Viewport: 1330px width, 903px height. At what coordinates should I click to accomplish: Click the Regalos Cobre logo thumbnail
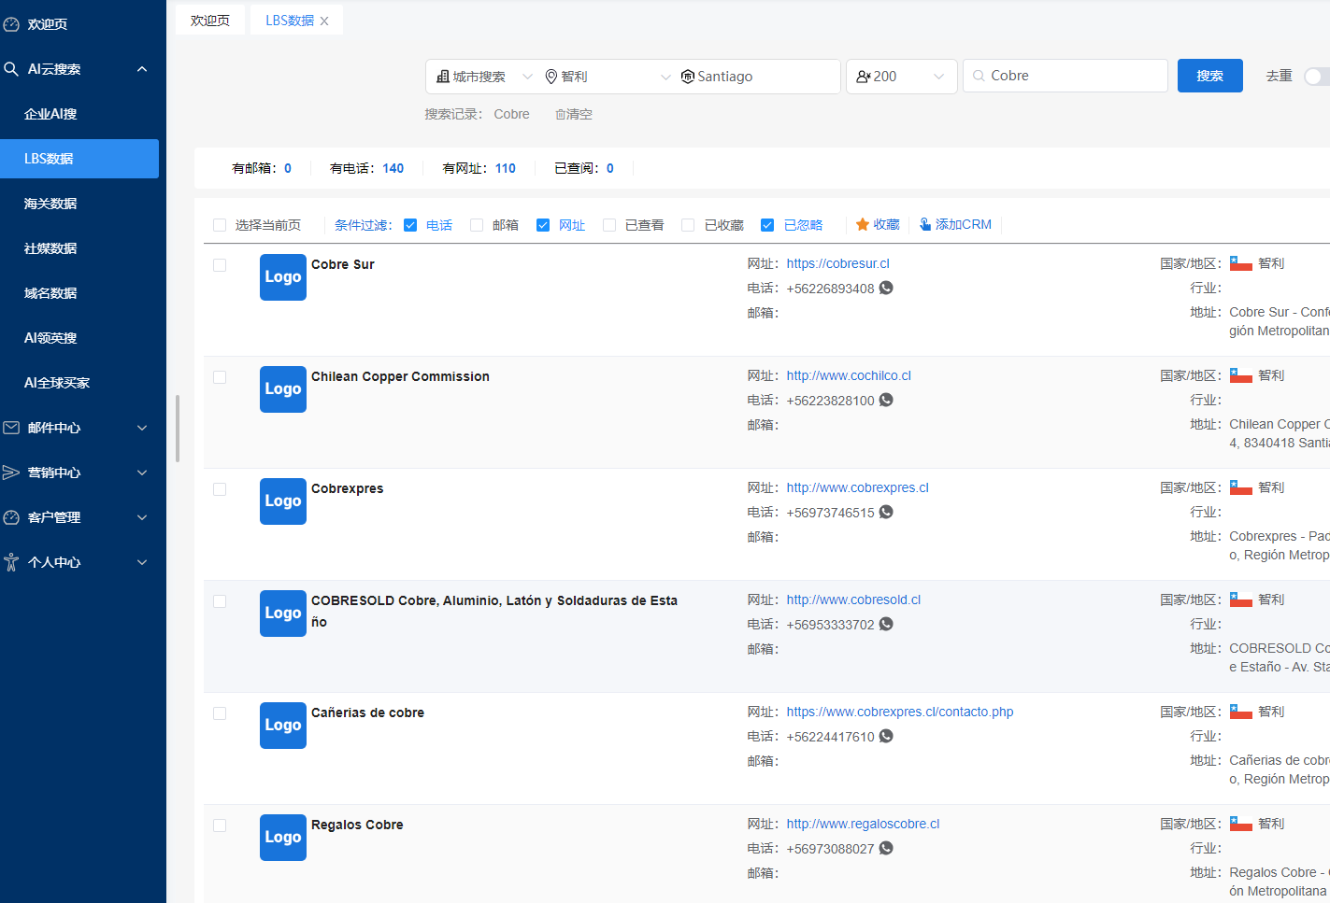(x=283, y=838)
